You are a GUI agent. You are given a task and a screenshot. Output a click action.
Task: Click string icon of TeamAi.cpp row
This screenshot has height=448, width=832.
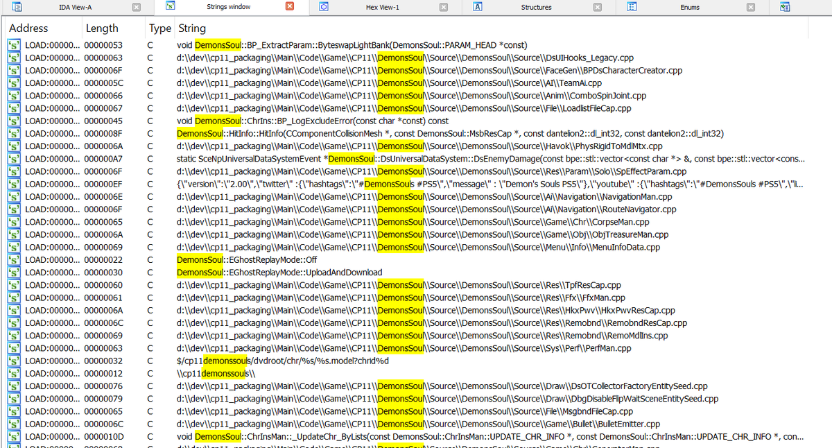click(14, 83)
